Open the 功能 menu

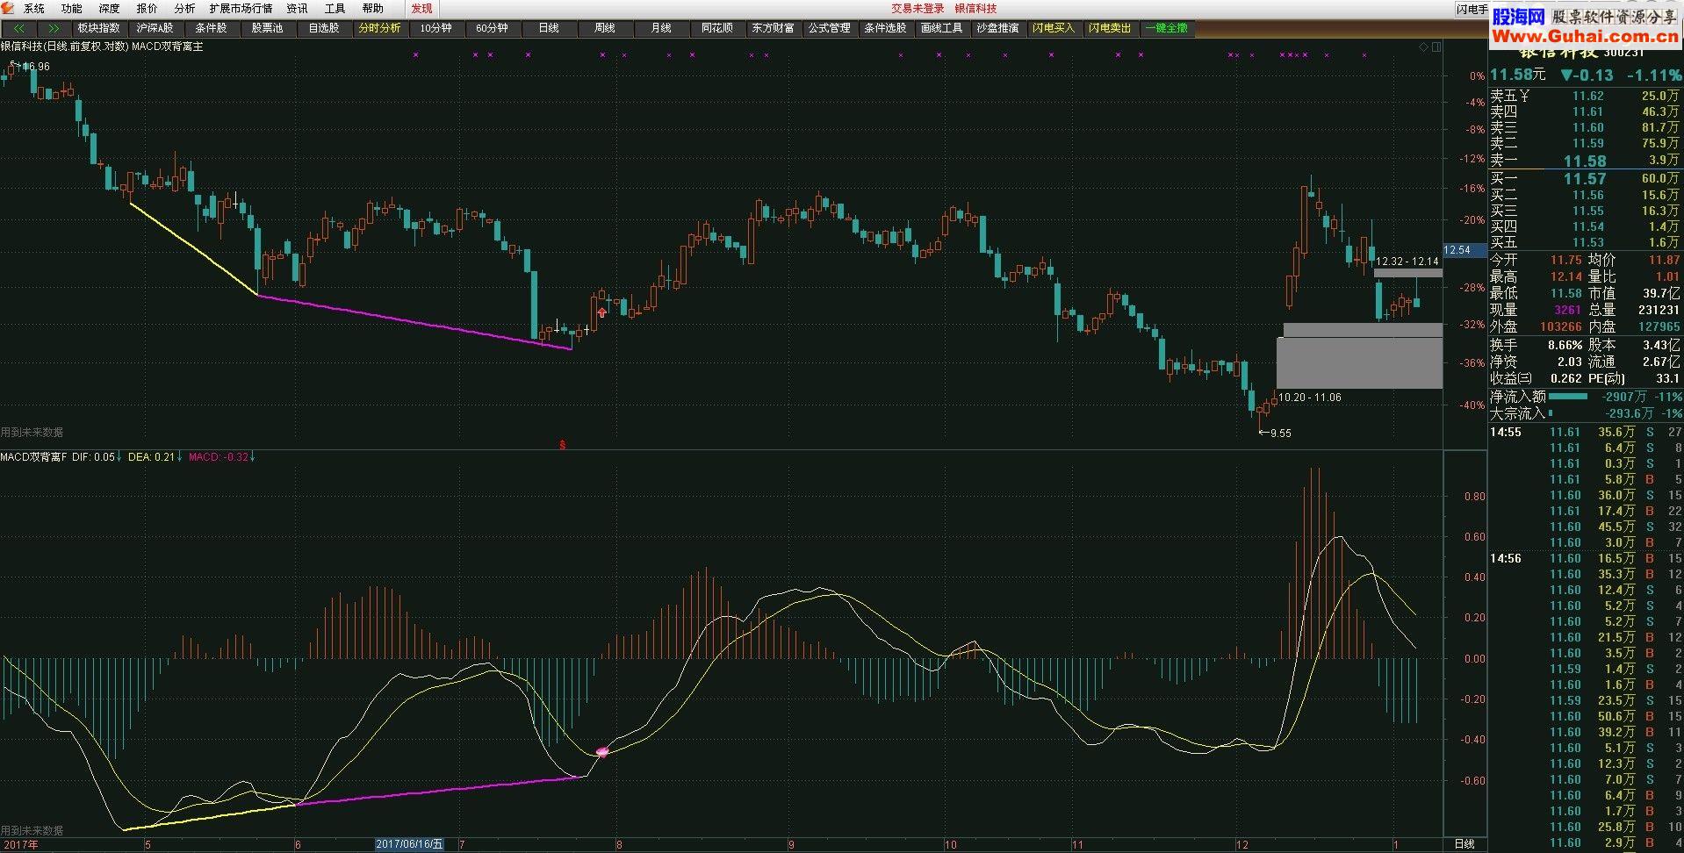point(72,8)
